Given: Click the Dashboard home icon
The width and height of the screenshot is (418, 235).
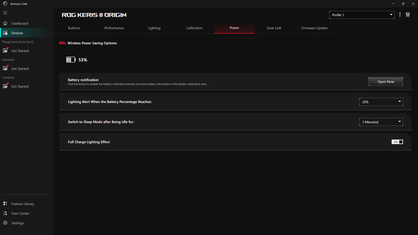Looking at the screenshot, I should tap(5, 23).
